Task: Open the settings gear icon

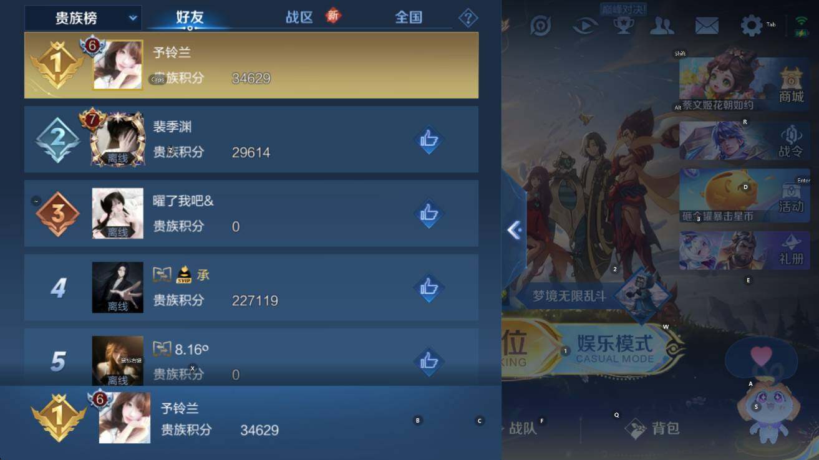Action: point(751,26)
